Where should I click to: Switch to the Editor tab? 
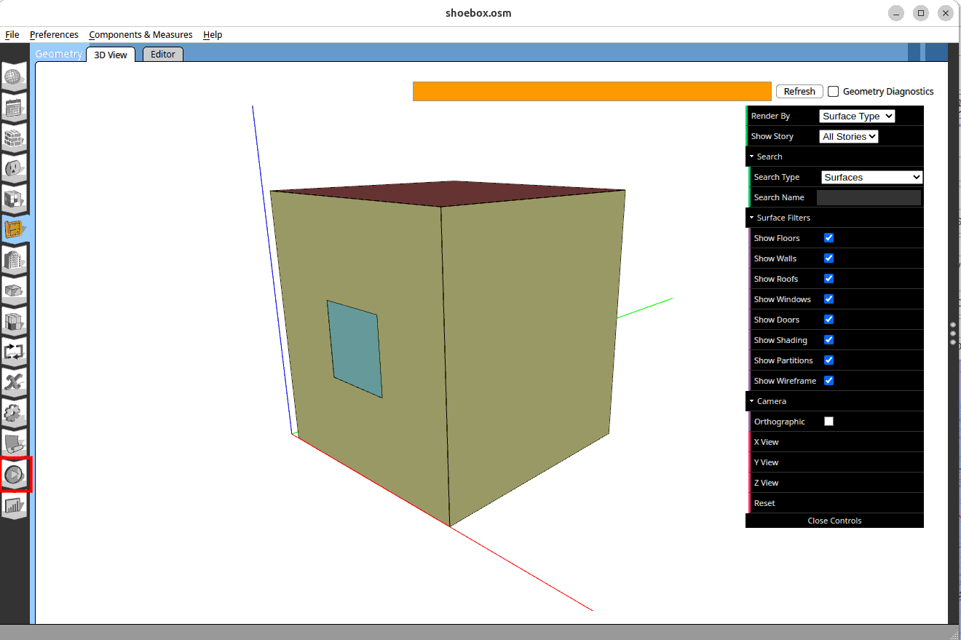(x=163, y=55)
